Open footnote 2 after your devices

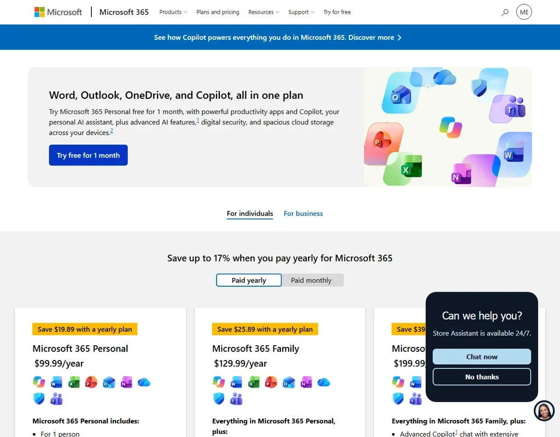click(112, 131)
